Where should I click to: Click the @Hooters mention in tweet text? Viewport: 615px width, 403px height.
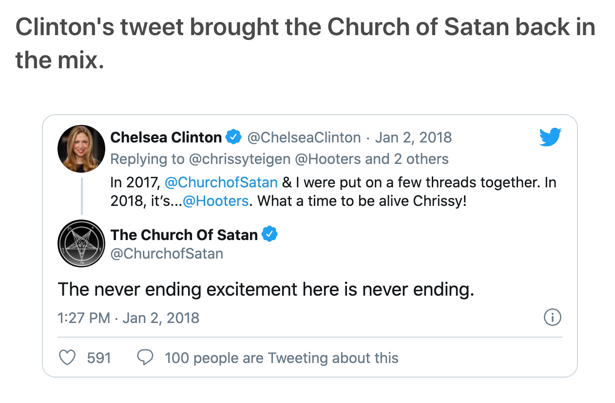tap(215, 201)
